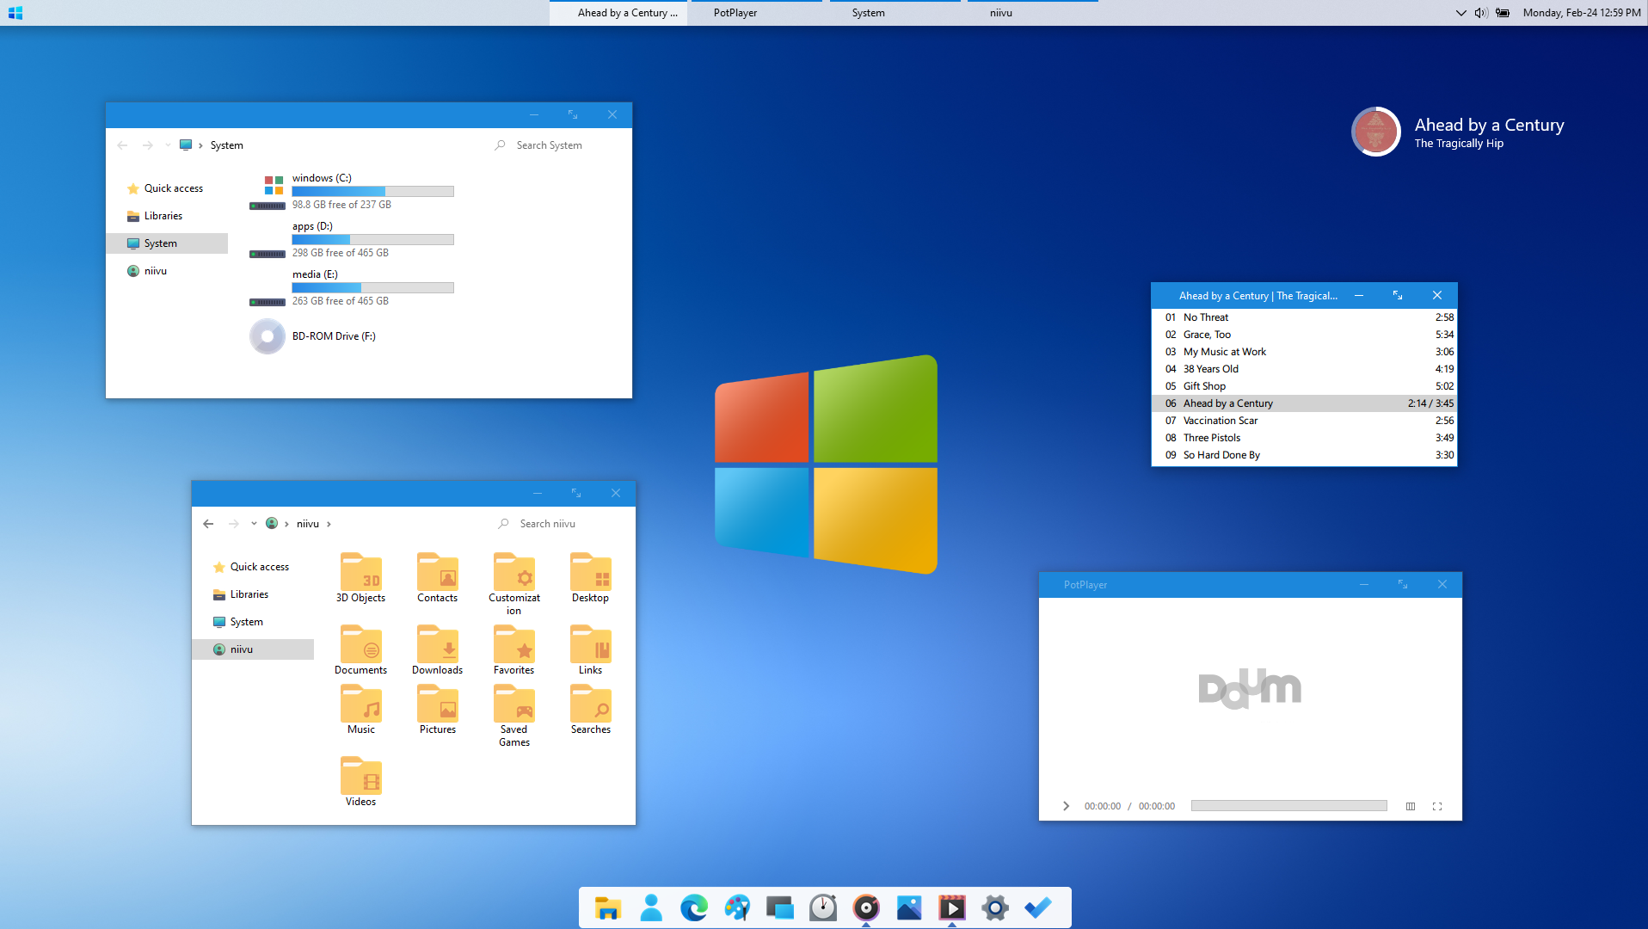Expand the breadcrumb chevron after niivu

tap(328, 523)
